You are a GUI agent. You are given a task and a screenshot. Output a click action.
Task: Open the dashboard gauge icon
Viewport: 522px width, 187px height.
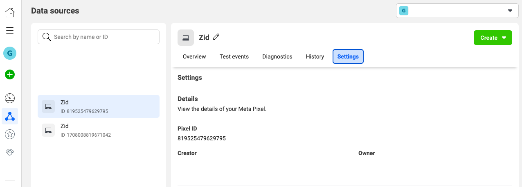click(10, 98)
